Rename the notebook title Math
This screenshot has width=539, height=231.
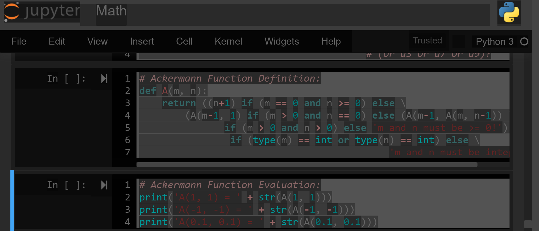111,11
